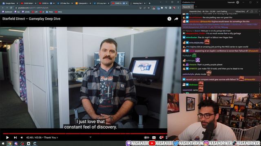261x146 pixels.
Task: Reload the YouTube page
Action: 11,8
